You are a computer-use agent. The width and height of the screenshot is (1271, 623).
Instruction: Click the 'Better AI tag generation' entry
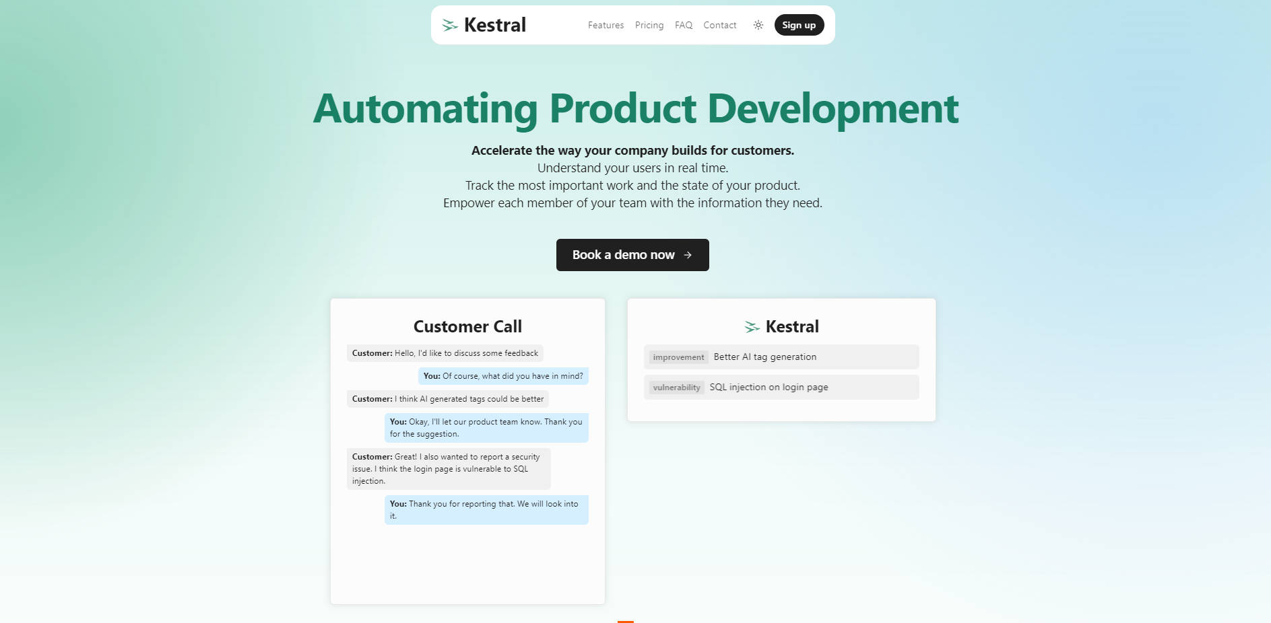(764, 357)
